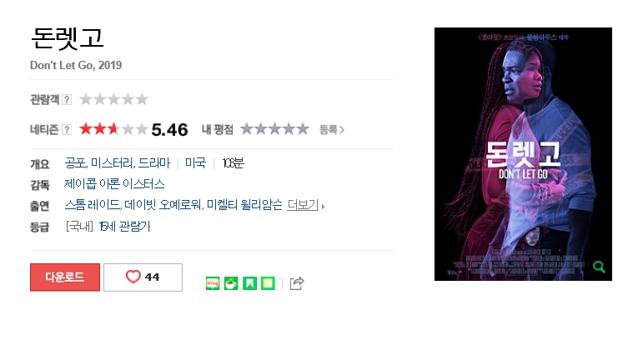
Task: Toggle the heart like button showing 44
Action: click(143, 277)
